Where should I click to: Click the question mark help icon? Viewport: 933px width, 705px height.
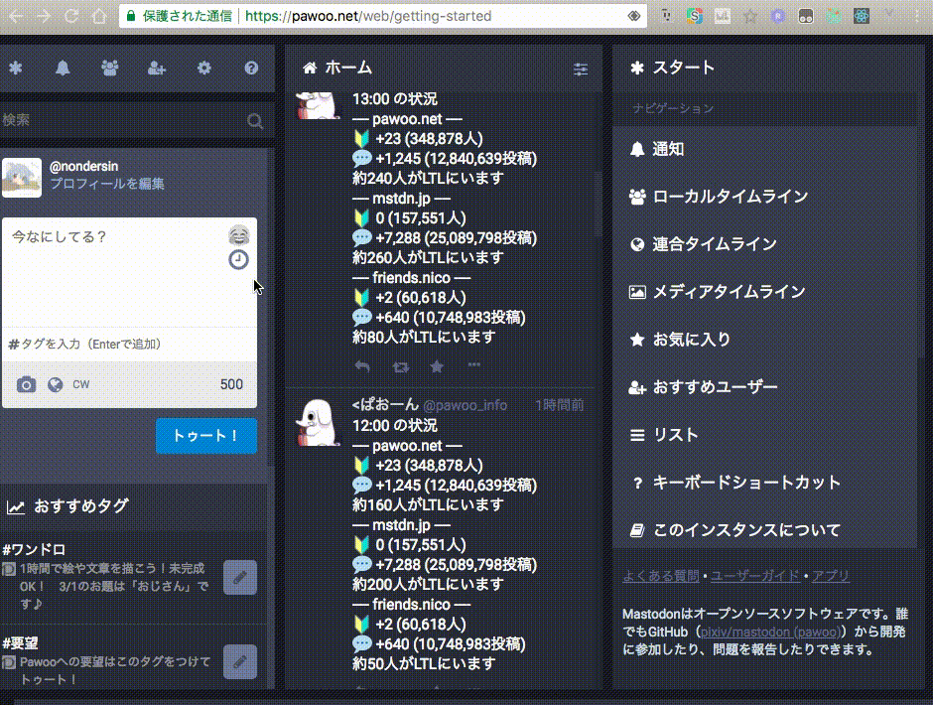click(x=251, y=68)
